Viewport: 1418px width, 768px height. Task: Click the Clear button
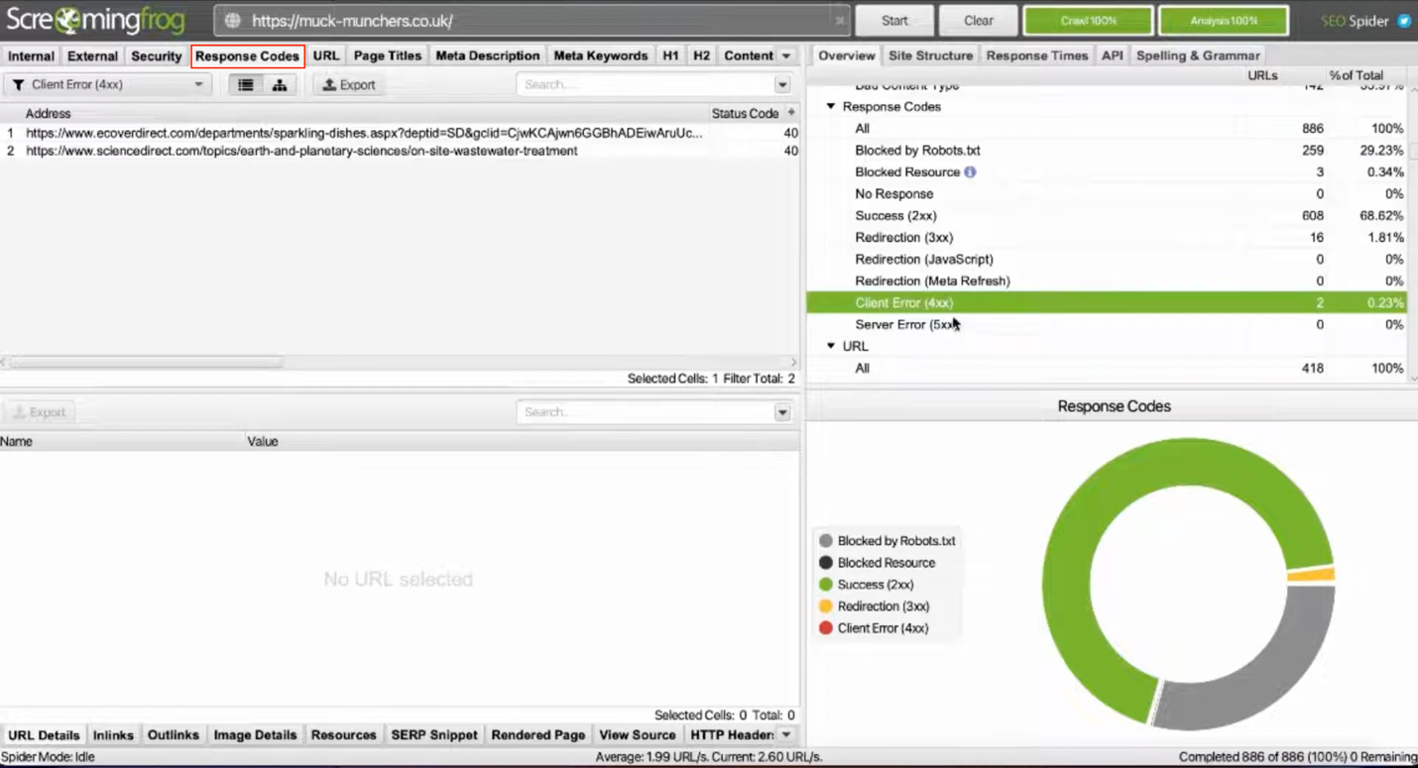coord(979,21)
